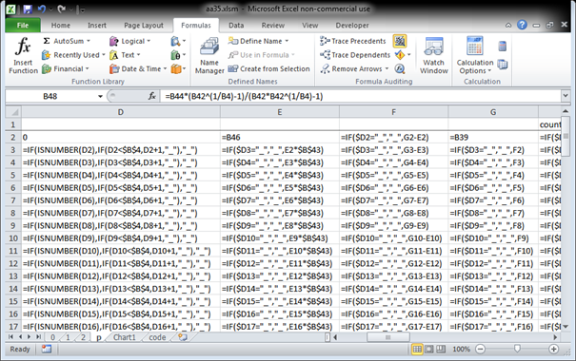
Task: Toggle the Show Formulas button
Action: click(400, 41)
